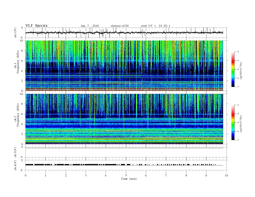Click time axis tick label "3"
Screen dimensions: 255x197
86,175
